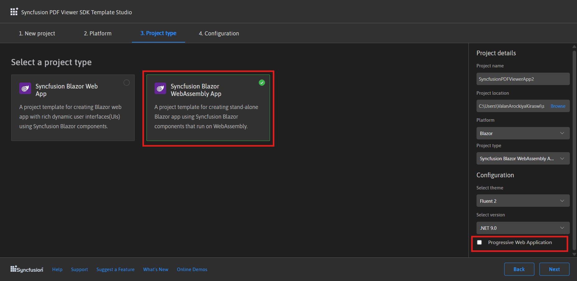Image resolution: width=577 pixels, height=281 pixels.
Task: Open the Select theme dropdown showing Fluent 2
Action: tap(523, 201)
